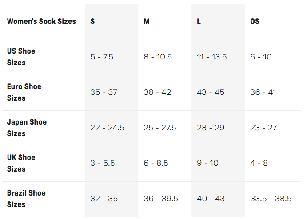This screenshot has height=219, width=307.
Task: Click the Women's Sock Sizes header
Action: pyautogui.click(x=41, y=21)
